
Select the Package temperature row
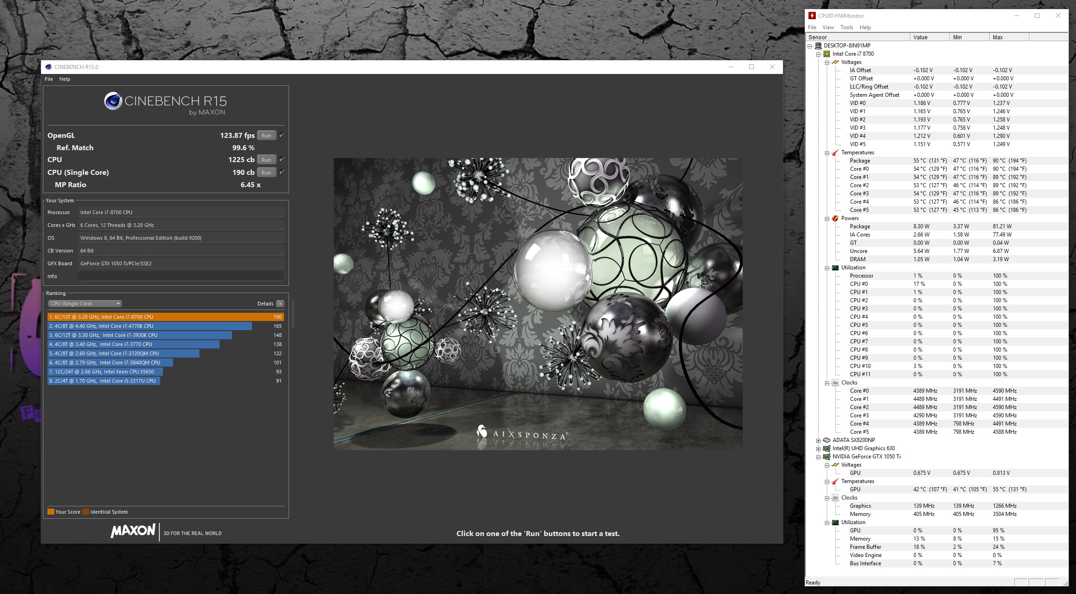pos(937,161)
